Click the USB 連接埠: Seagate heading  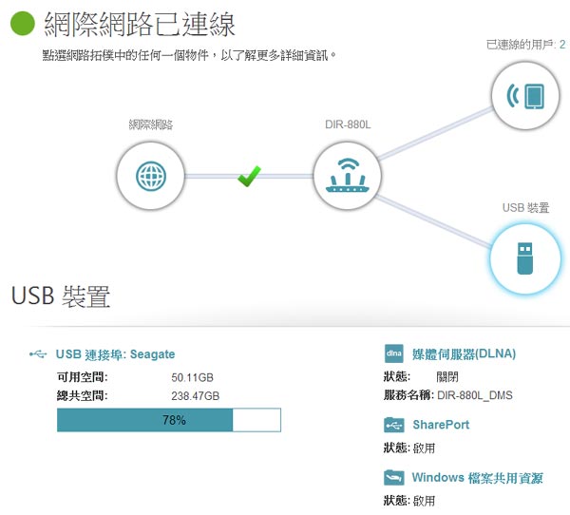pyautogui.click(x=115, y=354)
